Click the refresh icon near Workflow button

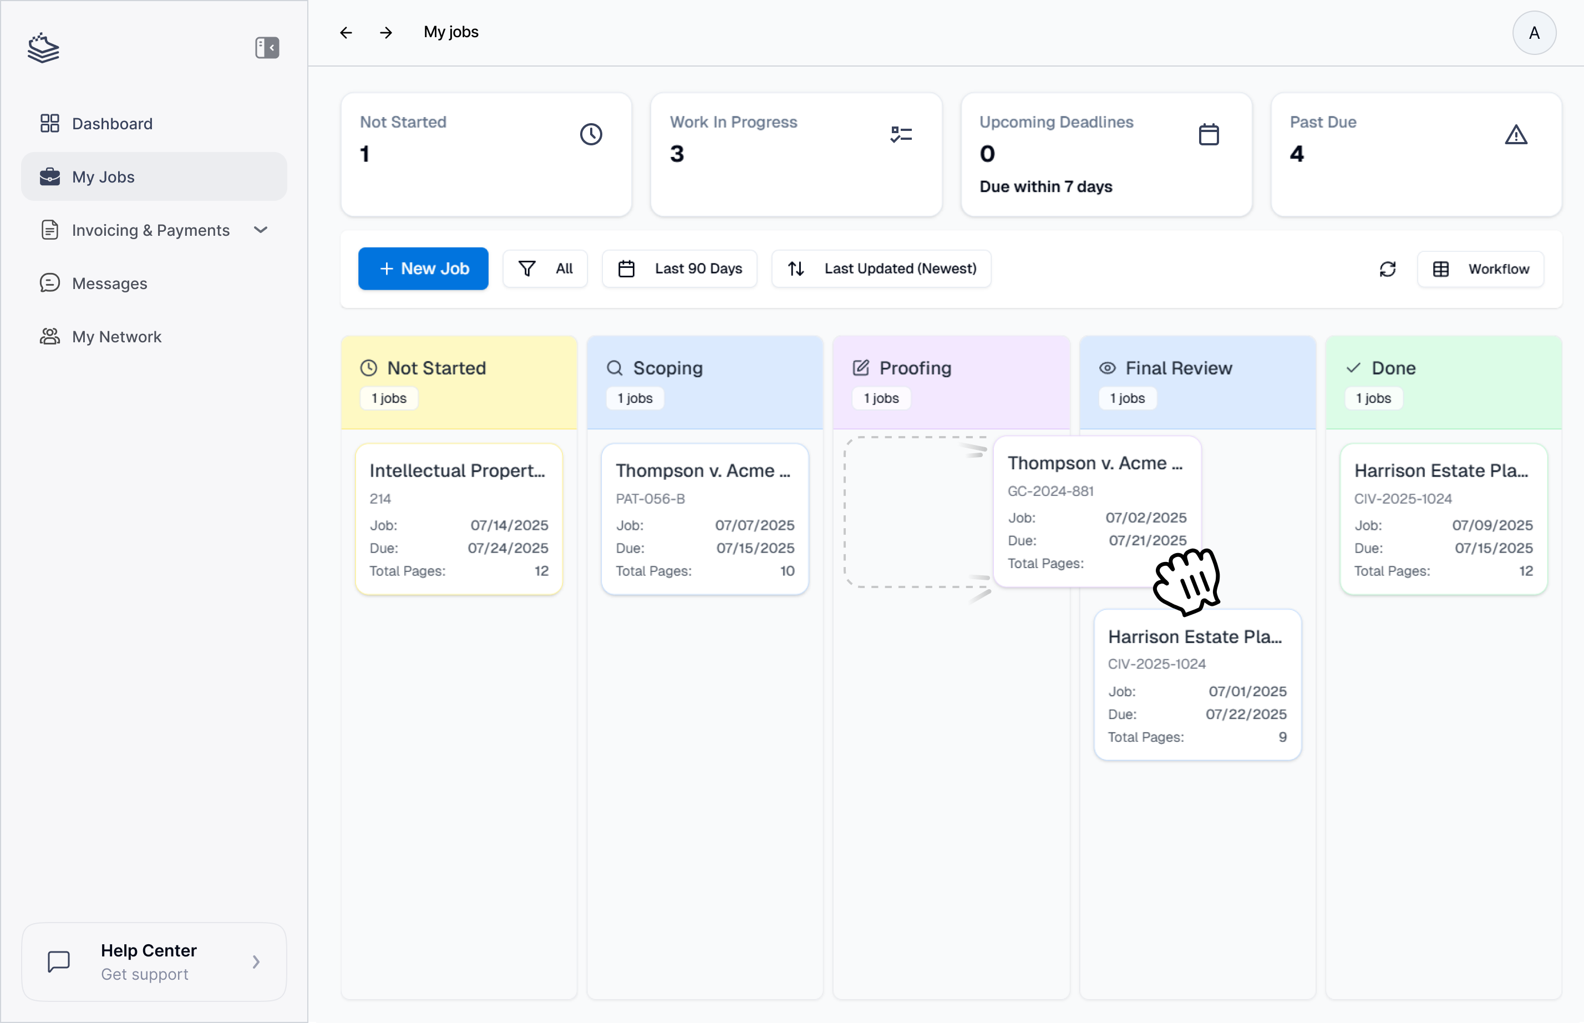(x=1388, y=269)
